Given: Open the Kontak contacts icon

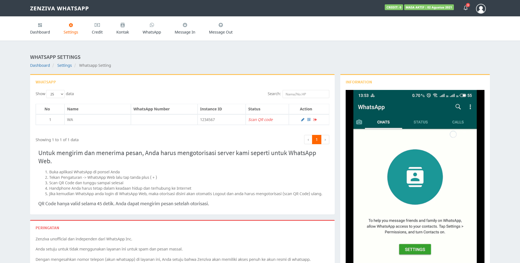Looking at the screenshot, I should tap(123, 25).
